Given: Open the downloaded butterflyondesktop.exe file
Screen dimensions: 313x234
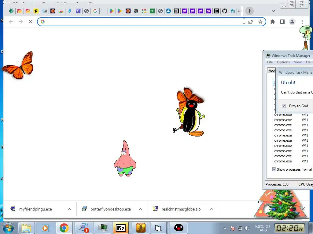Looking at the screenshot, I should click(110, 209).
